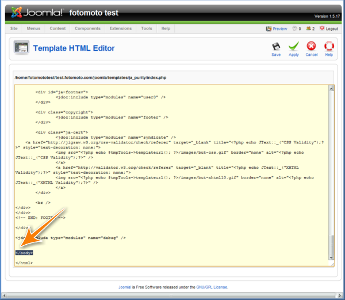Open the Extensions menu
The height and width of the screenshot is (300, 345).
tap(121, 28)
